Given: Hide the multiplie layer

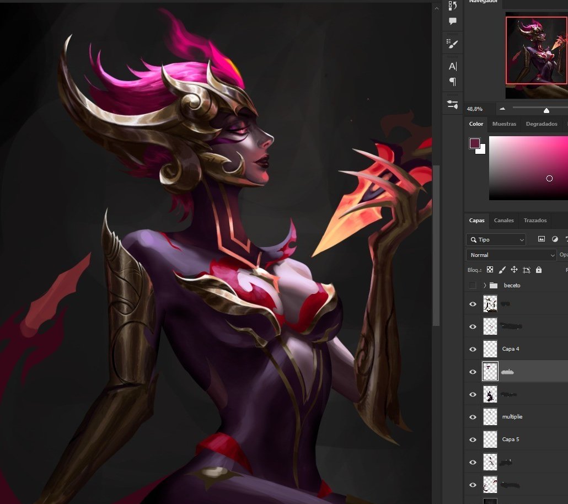Looking at the screenshot, I should click(473, 417).
